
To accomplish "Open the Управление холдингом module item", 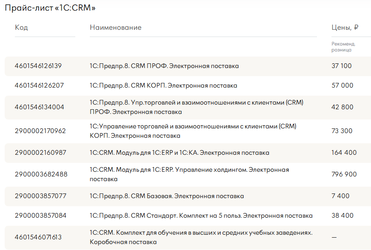I will click(189, 174).
